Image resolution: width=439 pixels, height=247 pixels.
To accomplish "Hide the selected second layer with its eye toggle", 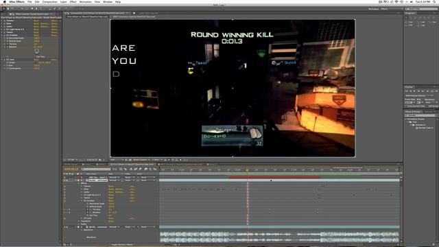I will pyautogui.click(x=64, y=180).
